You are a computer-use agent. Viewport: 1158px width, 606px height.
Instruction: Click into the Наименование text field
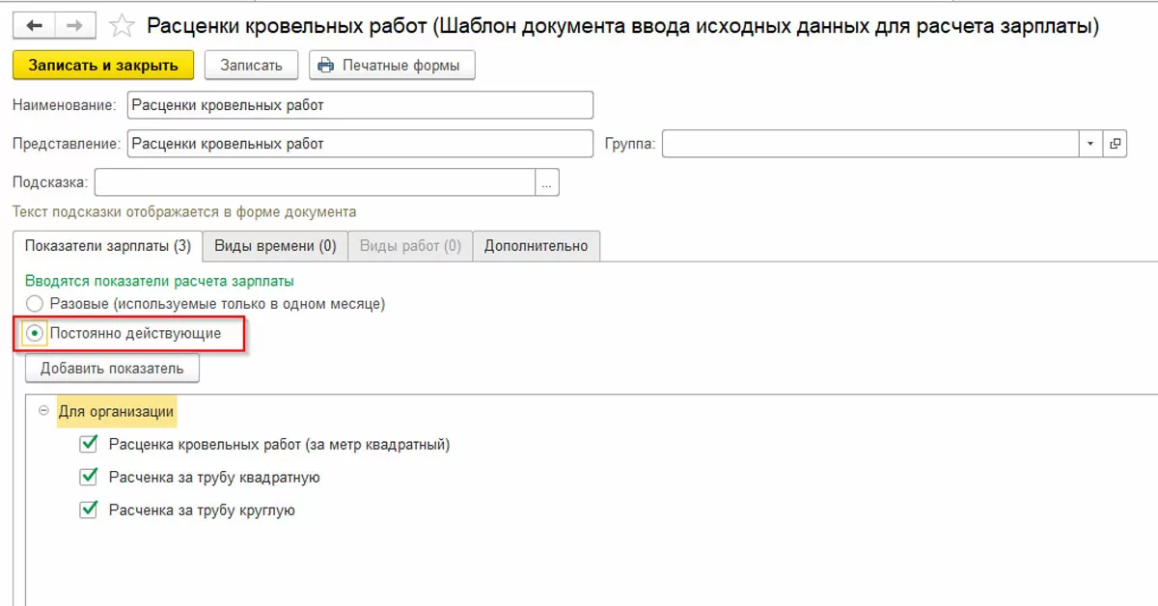pyautogui.click(x=359, y=105)
